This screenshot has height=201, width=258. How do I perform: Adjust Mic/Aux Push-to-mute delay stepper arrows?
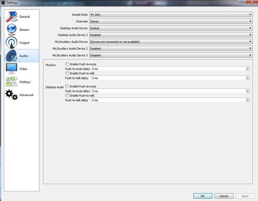(x=248, y=69)
